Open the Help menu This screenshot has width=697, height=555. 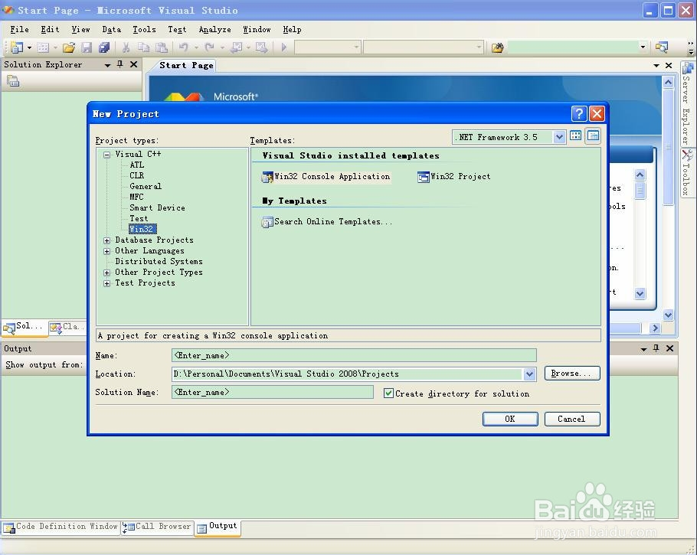[x=292, y=29]
